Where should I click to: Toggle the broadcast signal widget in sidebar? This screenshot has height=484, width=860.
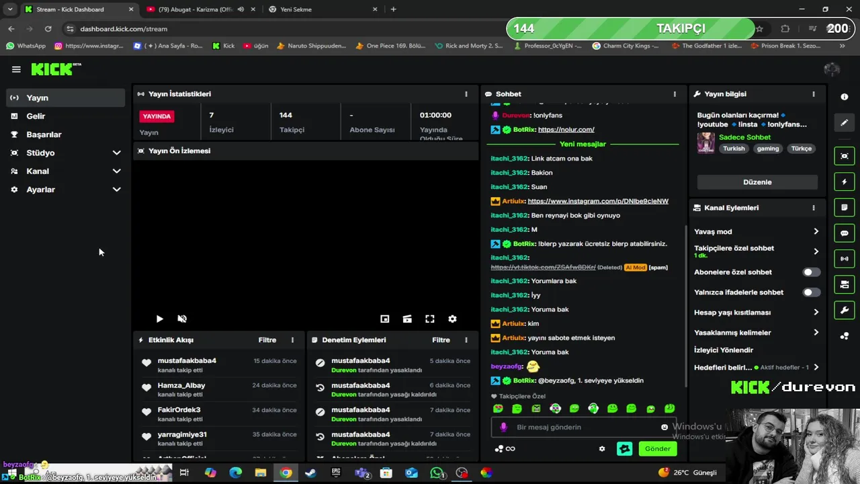click(x=845, y=259)
